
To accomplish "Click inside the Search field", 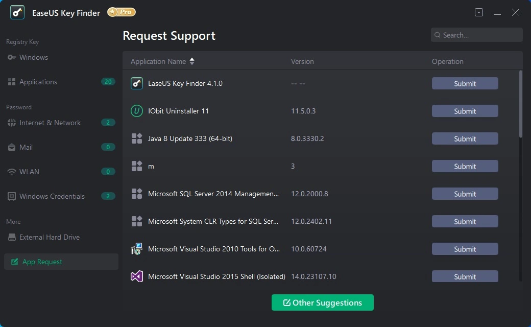I will pyautogui.click(x=476, y=35).
